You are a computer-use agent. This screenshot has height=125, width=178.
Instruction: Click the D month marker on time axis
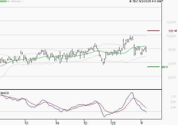pyautogui.click(x=86, y=123)
